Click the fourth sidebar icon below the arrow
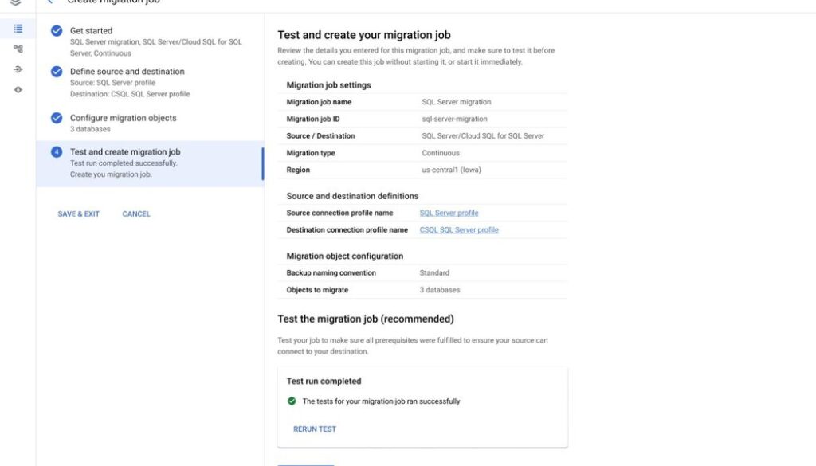The image size is (816, 466). (18, 89)
